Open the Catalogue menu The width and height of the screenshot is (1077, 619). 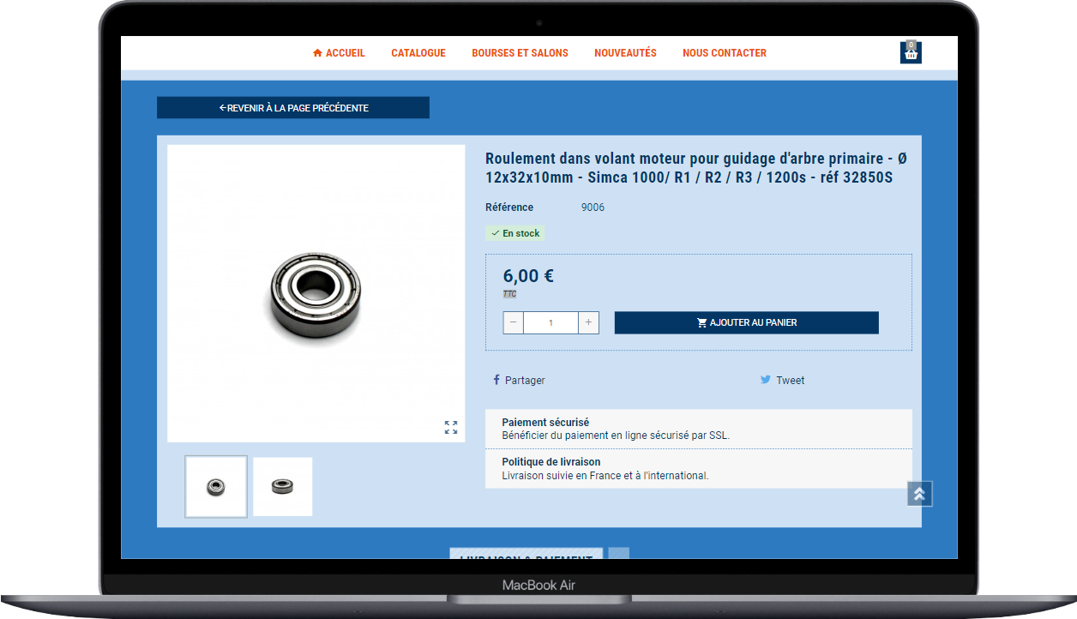coord(418,53)
